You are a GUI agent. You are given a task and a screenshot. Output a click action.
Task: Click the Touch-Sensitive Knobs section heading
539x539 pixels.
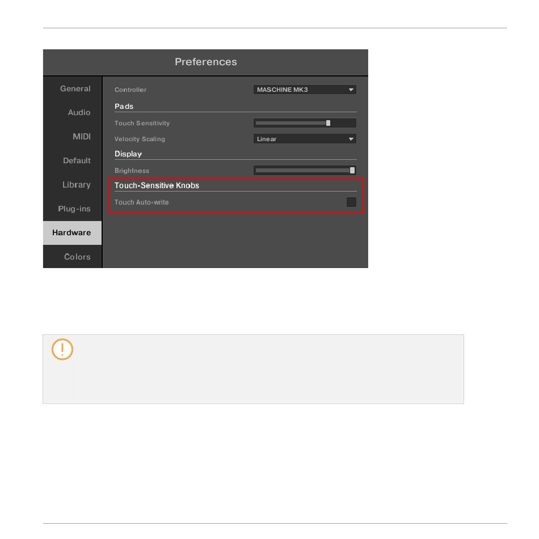click(x=157, y=185)
